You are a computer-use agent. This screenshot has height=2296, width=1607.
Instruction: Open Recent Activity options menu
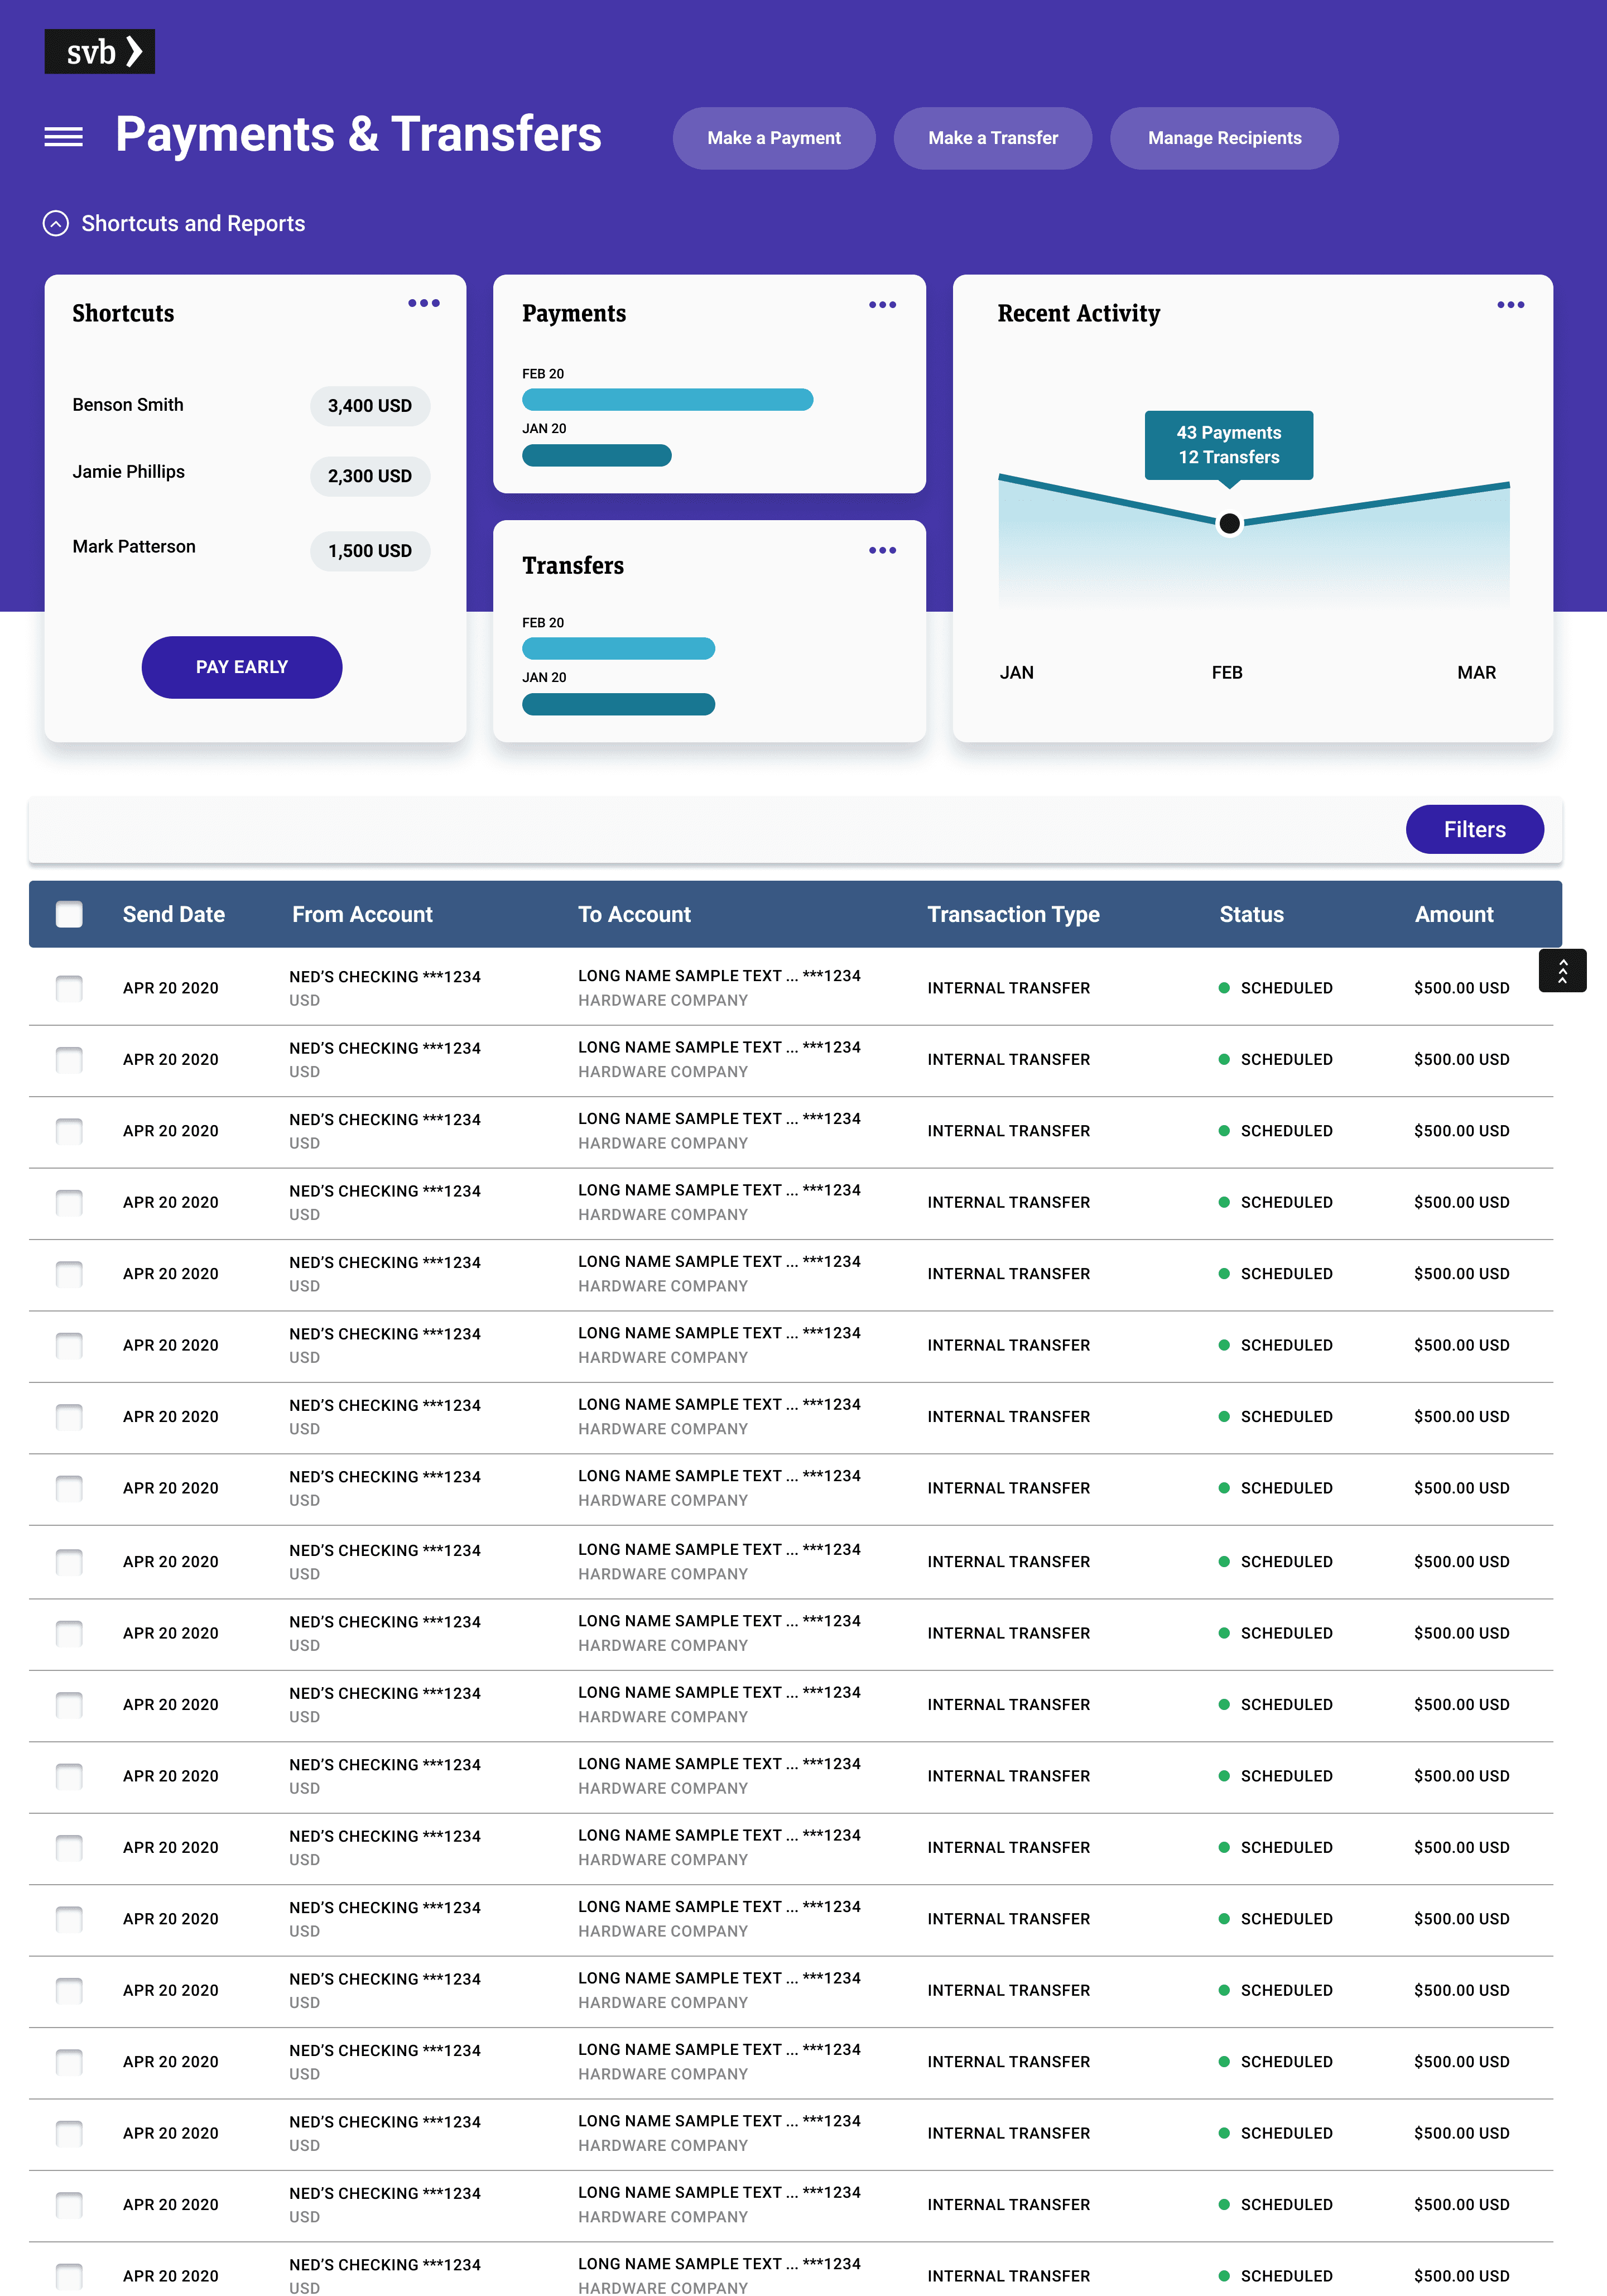(x=1510, y=305)
